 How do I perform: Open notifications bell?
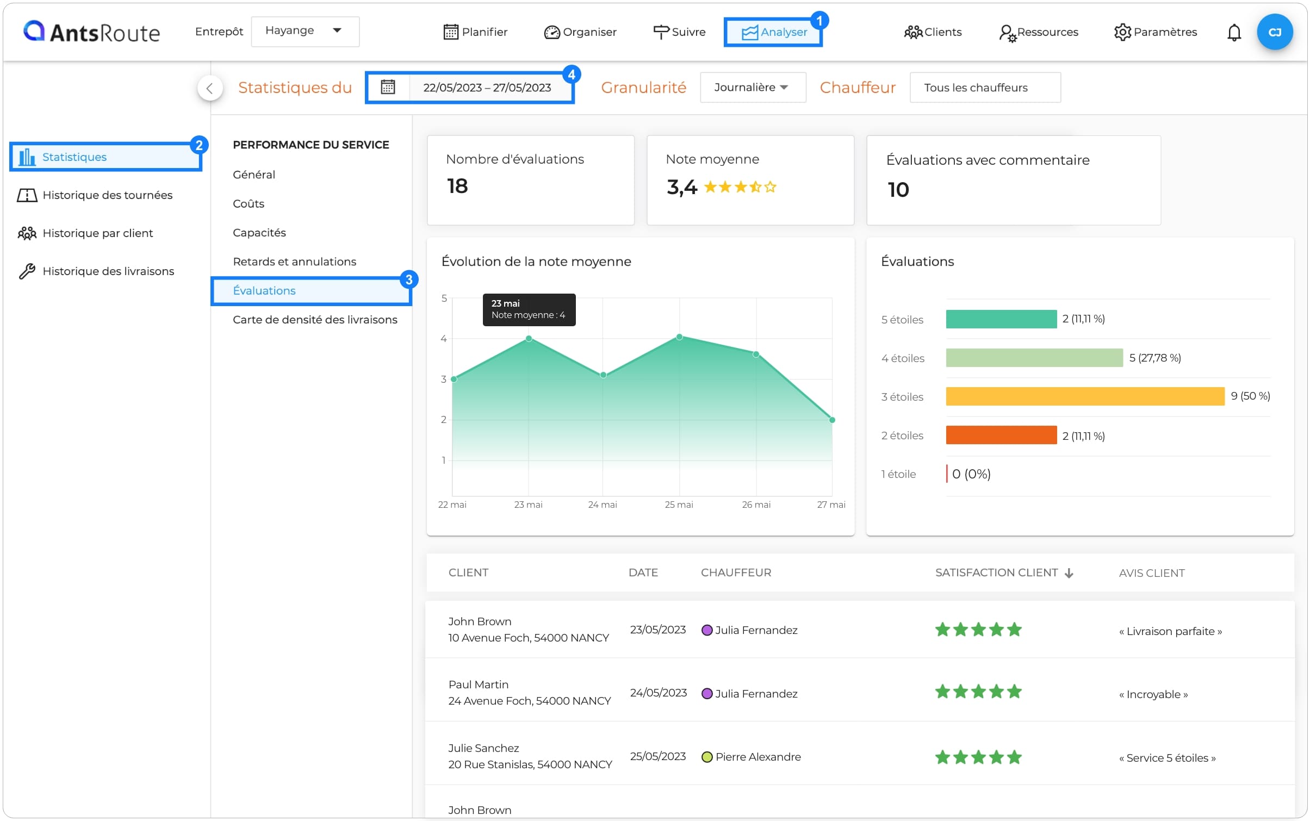[1233, 33]
